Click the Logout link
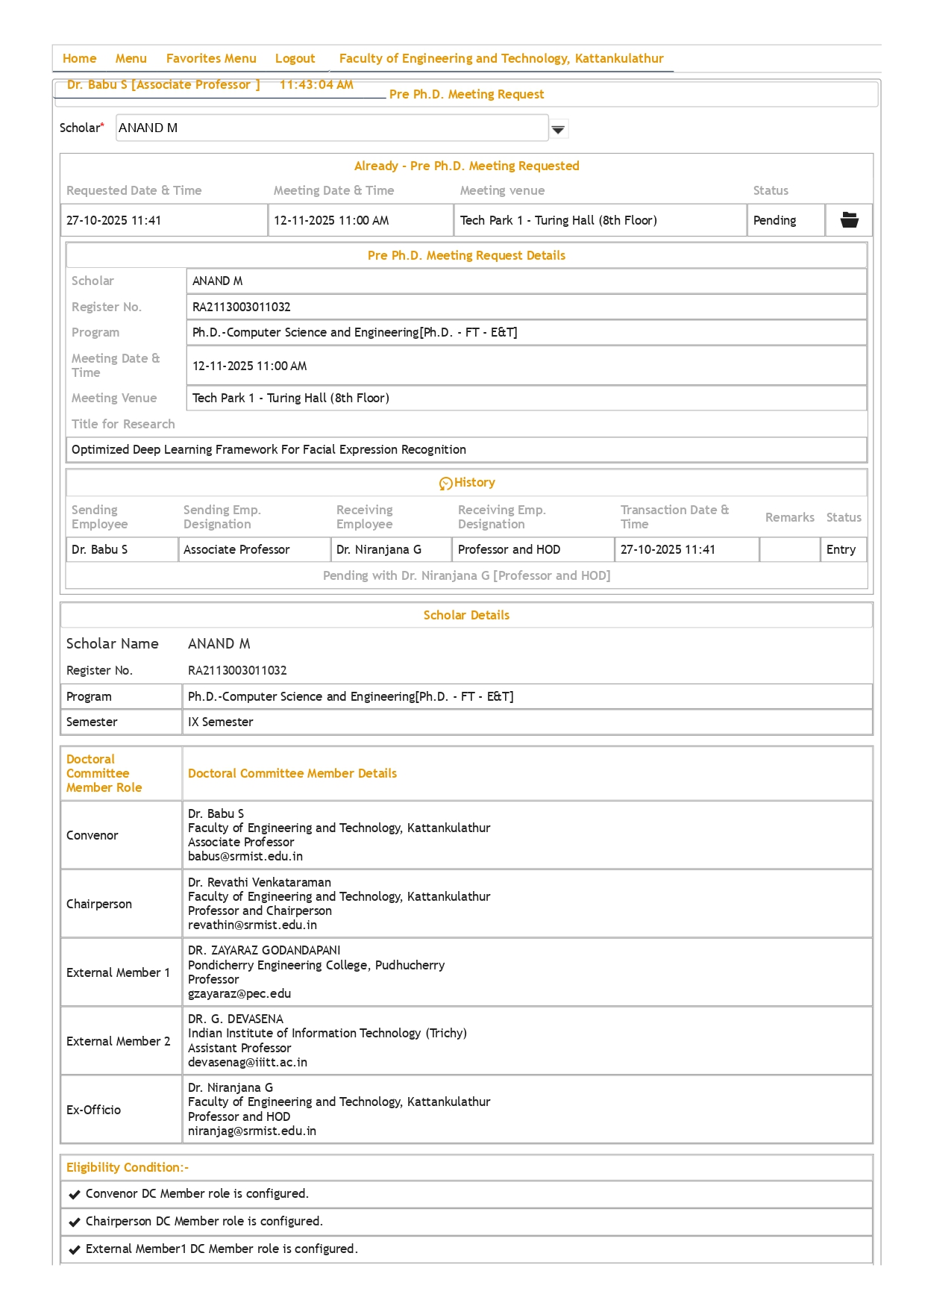Viewport: 925px width, 1309px height. click(x=295, y=58)
